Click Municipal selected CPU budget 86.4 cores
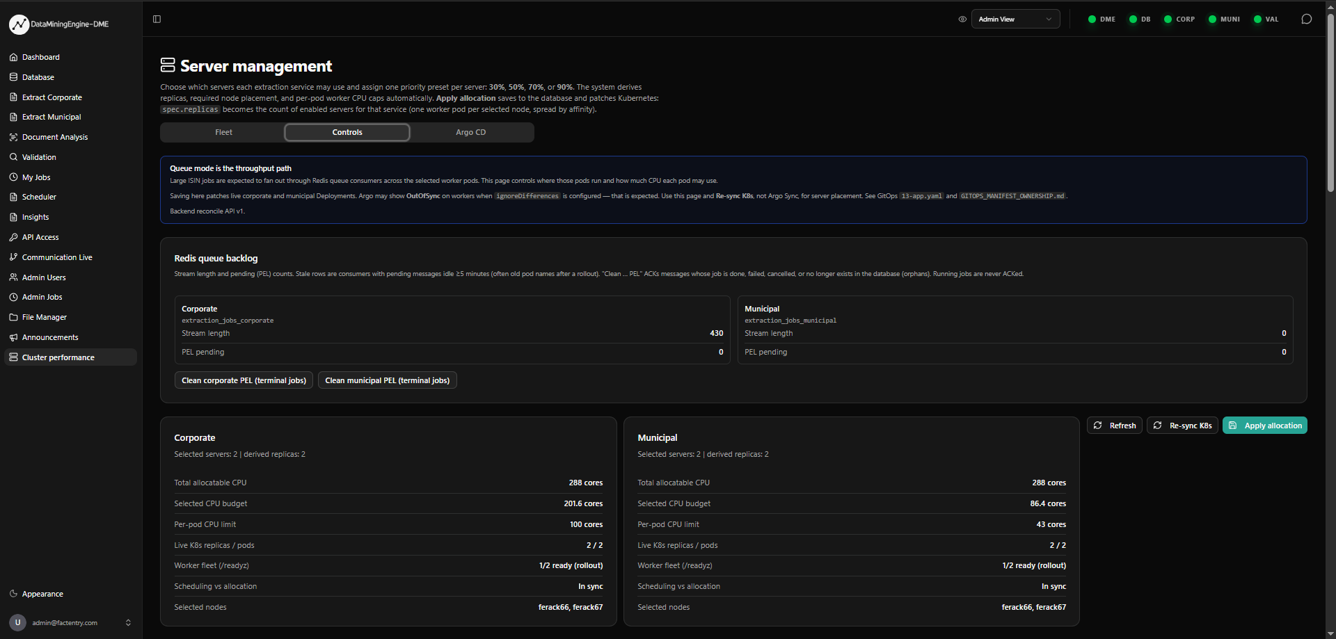Viewport: 1336px width, 639px height. [x=1048, y=503]
